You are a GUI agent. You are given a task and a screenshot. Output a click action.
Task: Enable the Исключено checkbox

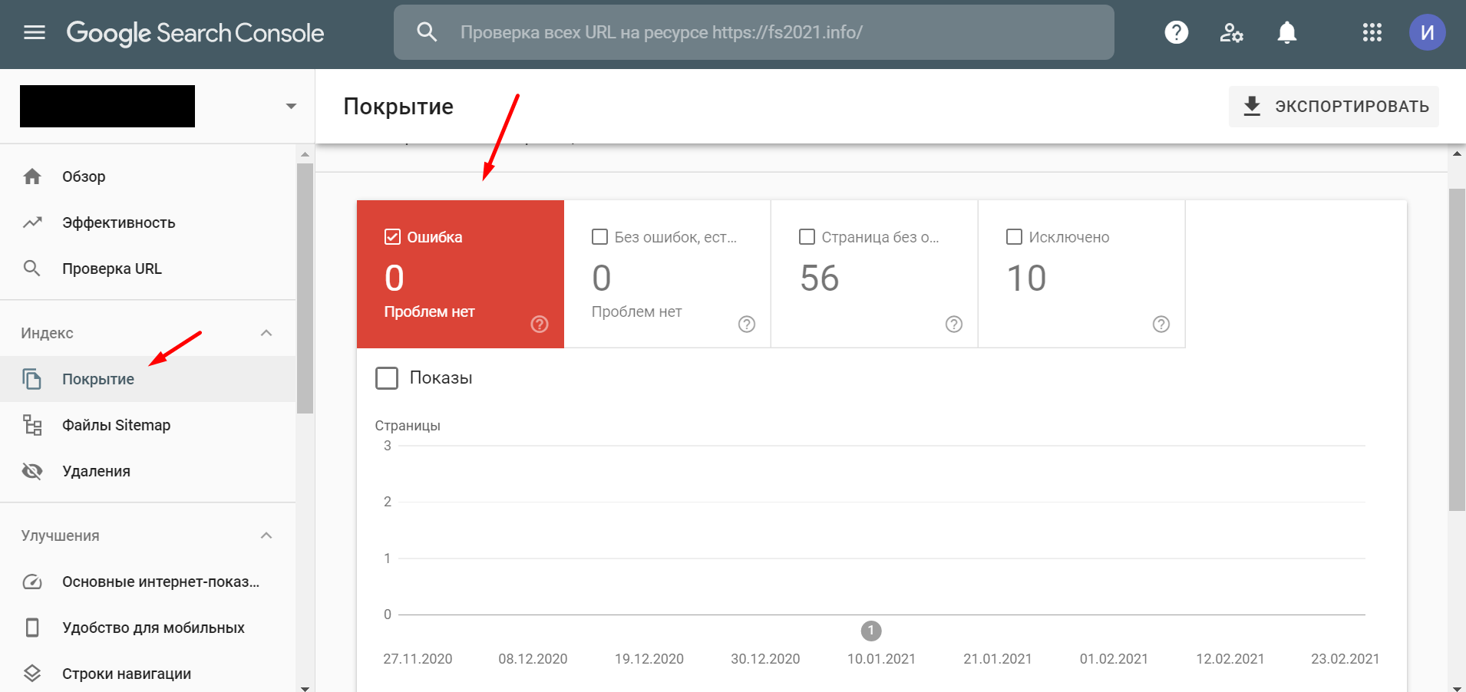(x=1015, y=237)
